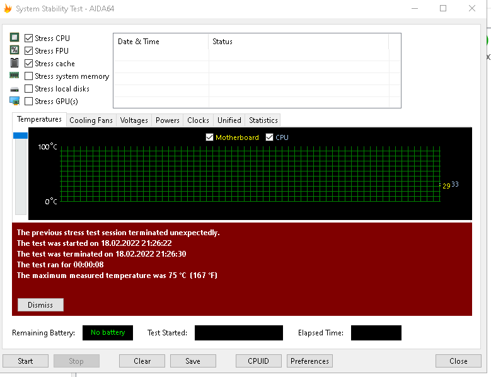This screenshot has height=377, width=491.
Task: Save the test results
Action: 193,361
